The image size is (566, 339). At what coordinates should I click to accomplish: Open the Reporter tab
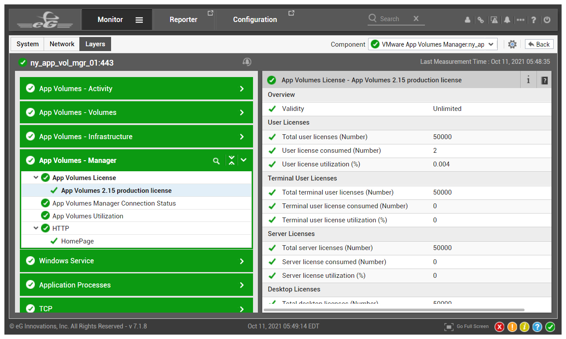(x=184, y=20)
